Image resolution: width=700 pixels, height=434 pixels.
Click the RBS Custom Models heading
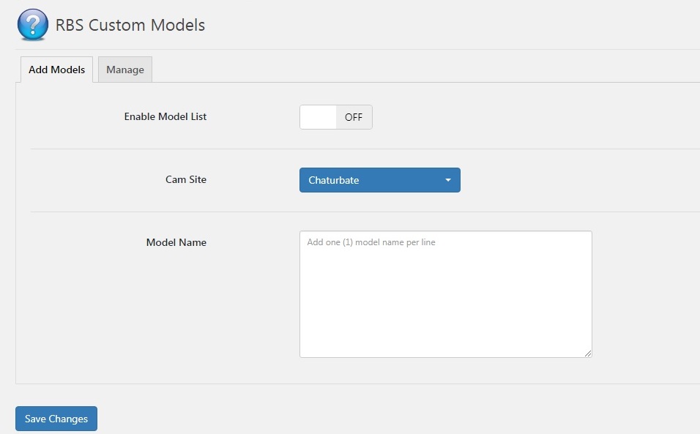coord(130,25)
